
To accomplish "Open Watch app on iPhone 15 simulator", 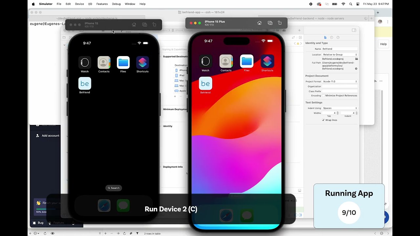I will [85, 63].
